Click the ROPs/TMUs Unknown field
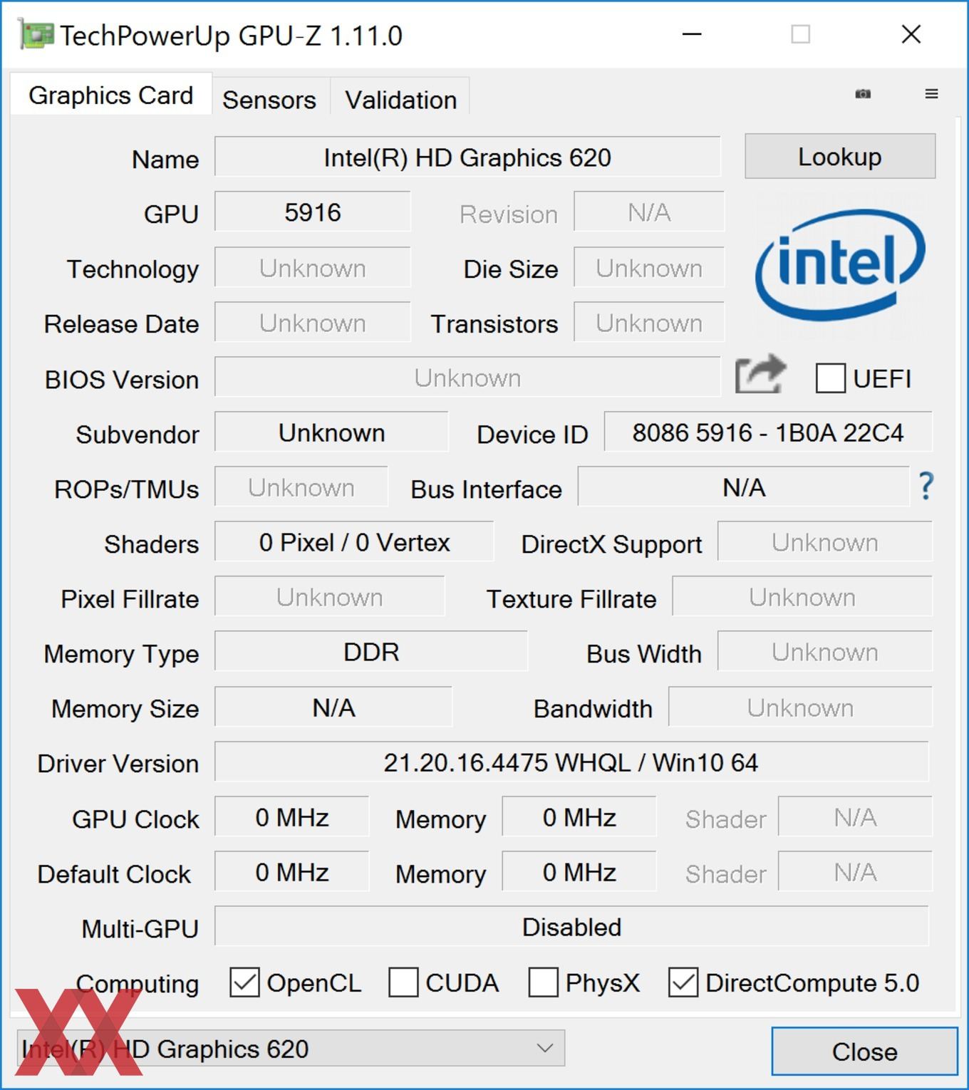969x1090 pixels. pos(301,487)
